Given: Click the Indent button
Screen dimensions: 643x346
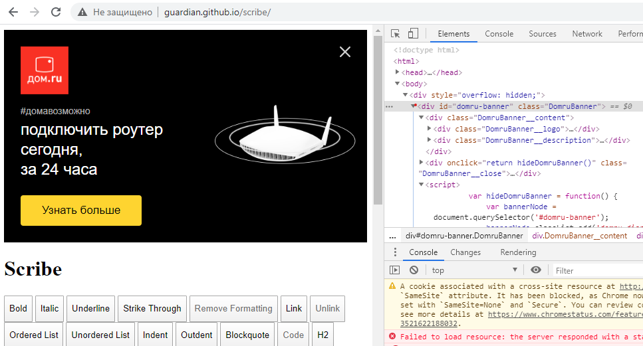Looking at the screenshot, I should [155, 335].
